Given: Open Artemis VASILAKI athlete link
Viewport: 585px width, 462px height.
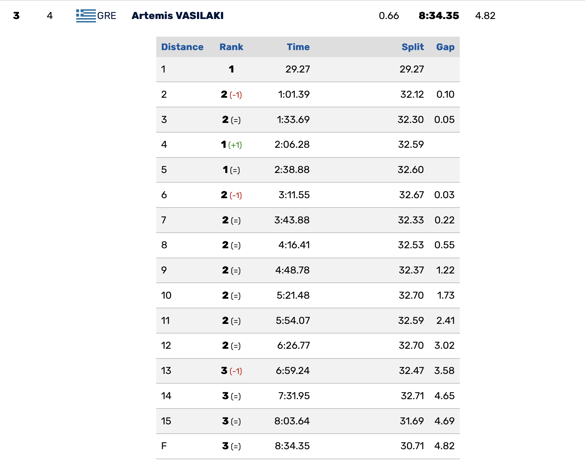Looking at the screenshot, I should pyautogui.click(x=178, y=16).
